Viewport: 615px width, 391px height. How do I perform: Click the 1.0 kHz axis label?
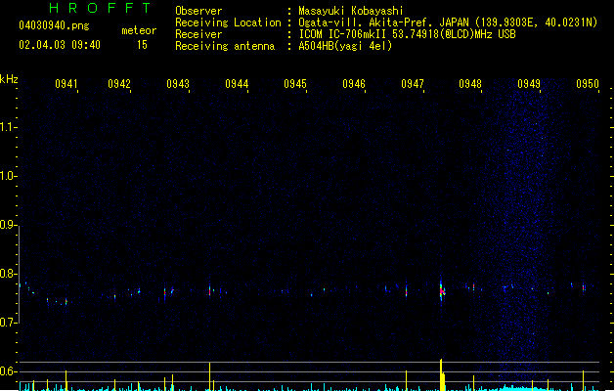[x=7, y=176]
